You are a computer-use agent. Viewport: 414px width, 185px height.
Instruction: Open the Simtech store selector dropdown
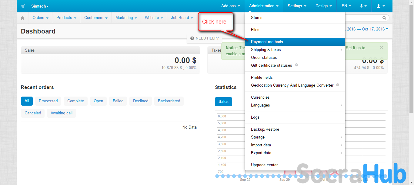40,6
